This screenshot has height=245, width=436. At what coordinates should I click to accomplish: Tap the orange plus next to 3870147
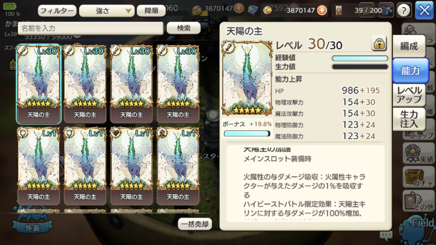tap(322, 10)
